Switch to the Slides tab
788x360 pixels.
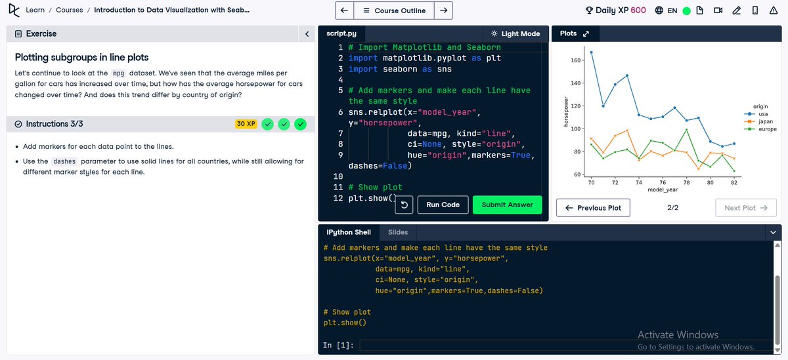(x=398, y=232)
